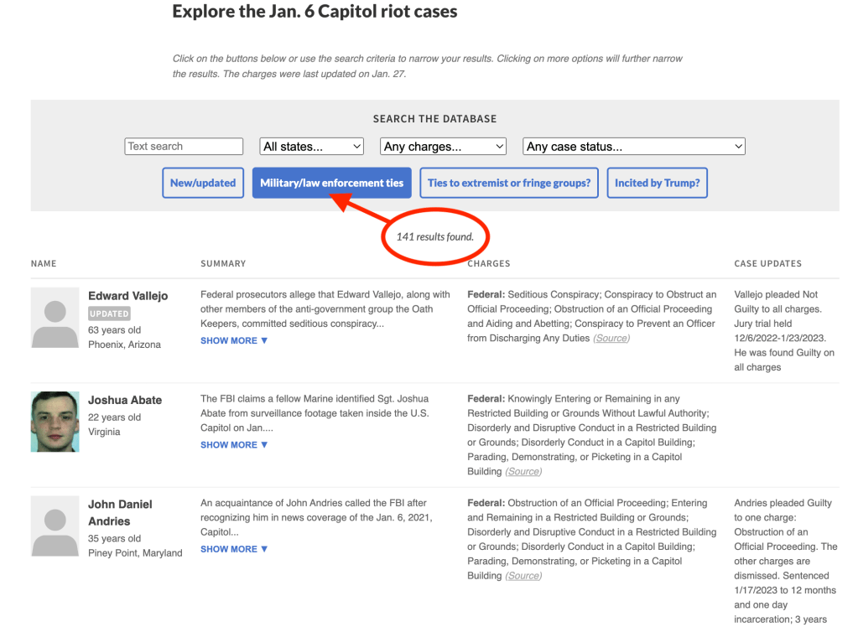The height and width of the screenshot is (627, 858).
Task: Open Source link in John Andries charges
Action: pos(523,576)
